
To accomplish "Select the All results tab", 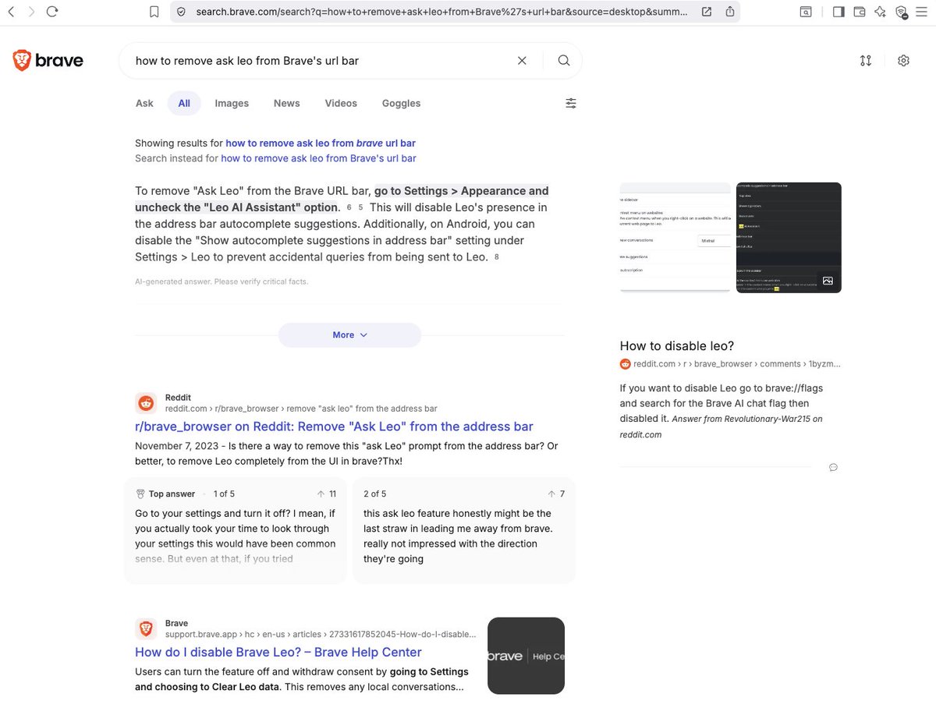I will [x=184, y=103].
